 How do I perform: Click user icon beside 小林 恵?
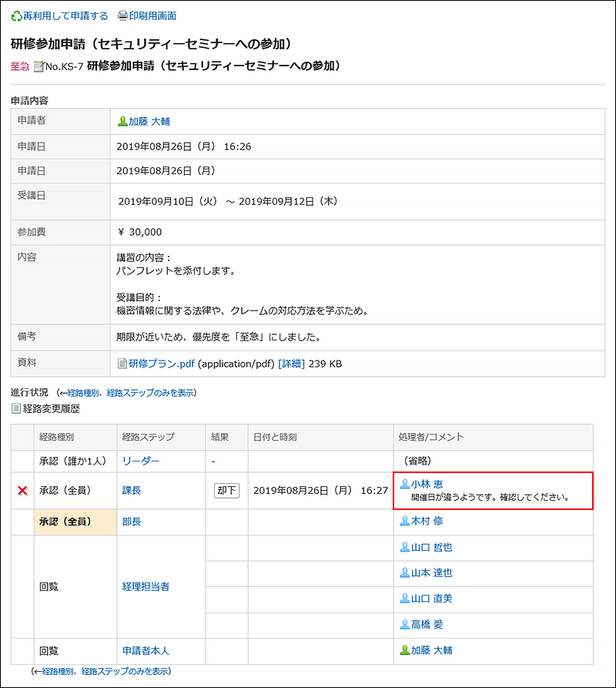[405, 484]
